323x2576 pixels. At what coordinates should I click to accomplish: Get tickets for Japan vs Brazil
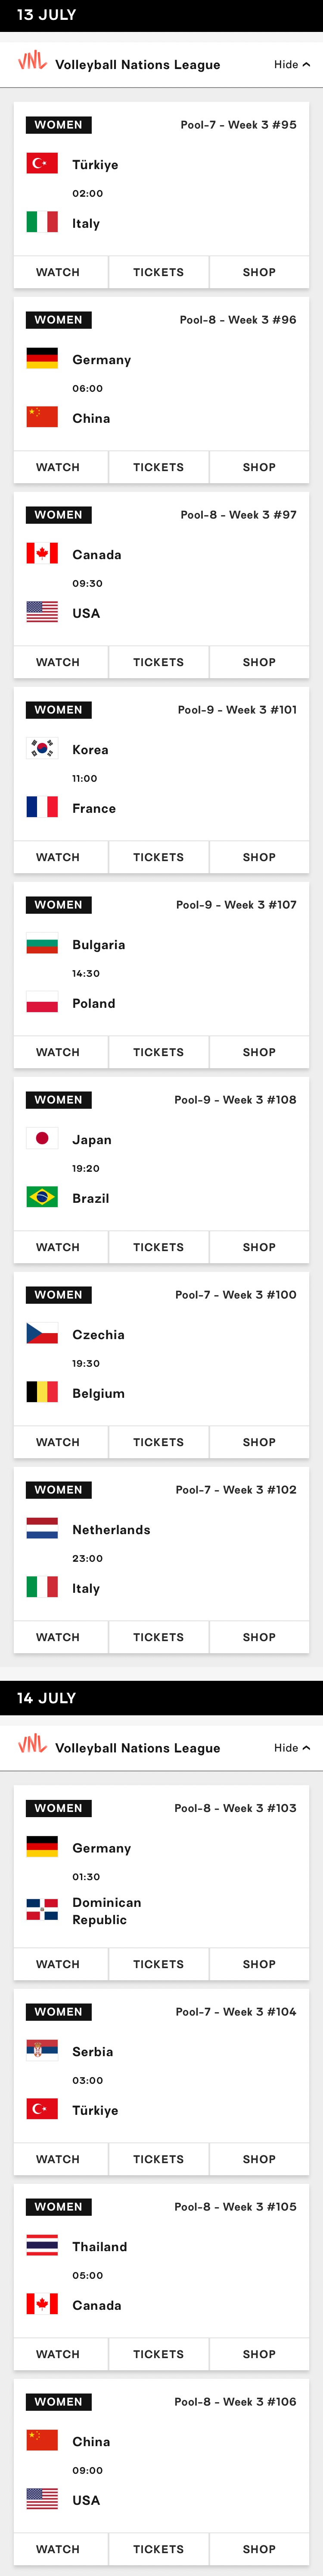pyautogui.click(x=158, y=1247)
